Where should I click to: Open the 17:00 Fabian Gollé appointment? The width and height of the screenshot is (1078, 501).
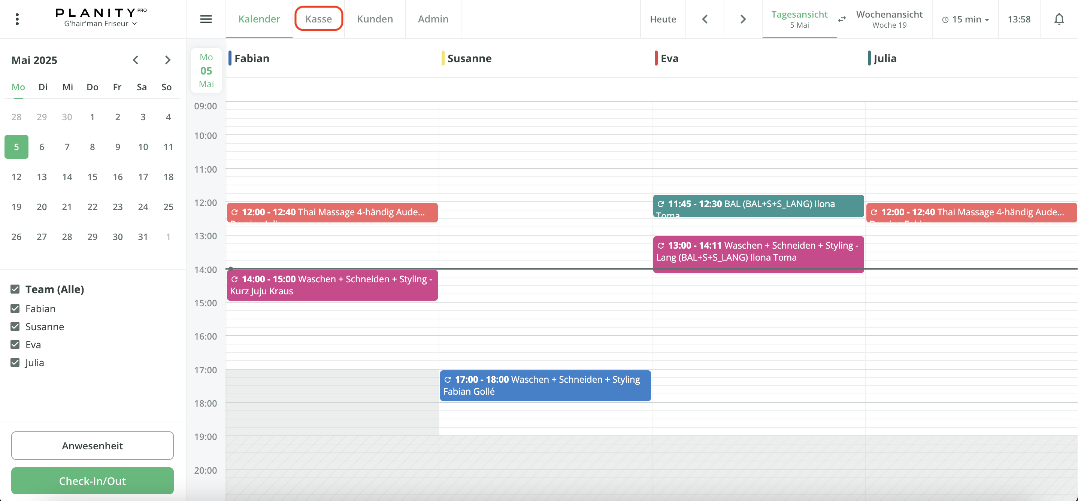coord(545,386)
